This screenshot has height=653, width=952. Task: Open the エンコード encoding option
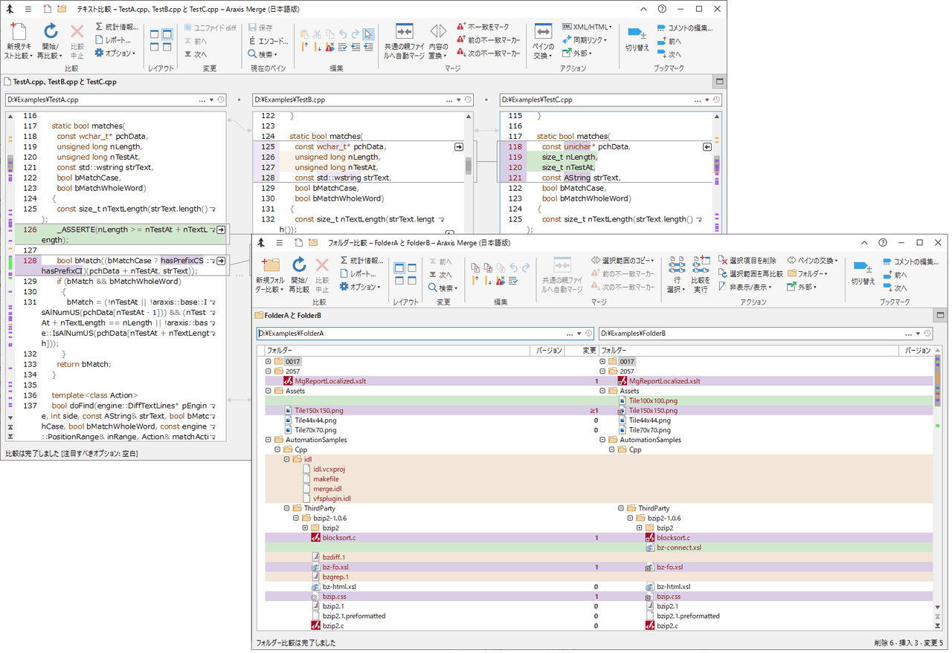(268, 41)
